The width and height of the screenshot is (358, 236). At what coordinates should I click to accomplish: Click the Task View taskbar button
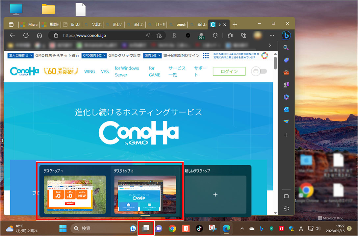[145, 228]
